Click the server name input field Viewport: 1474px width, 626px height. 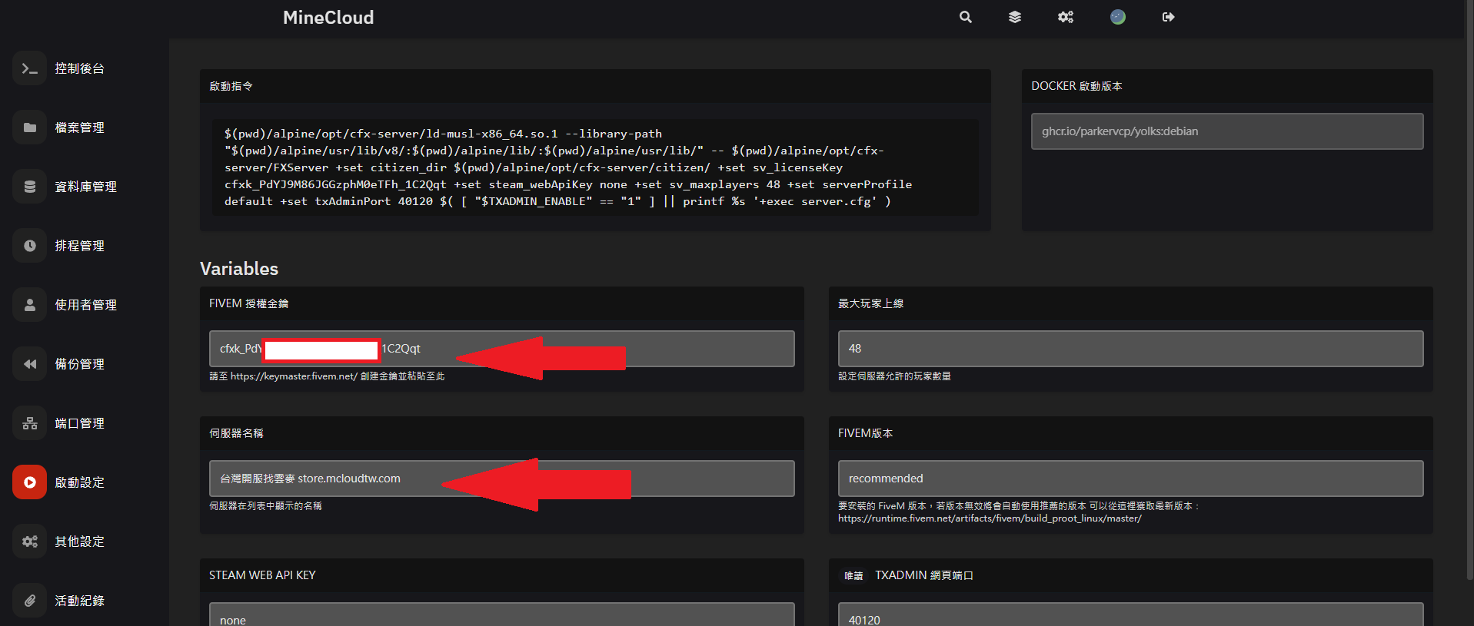(x=501, y=479)
